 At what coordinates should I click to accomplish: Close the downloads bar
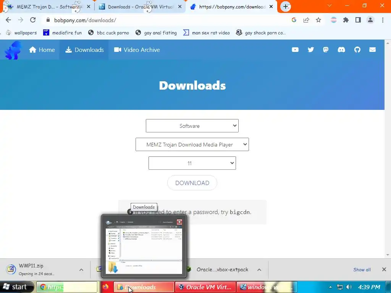pyautogui.click(x=384, y=269)
